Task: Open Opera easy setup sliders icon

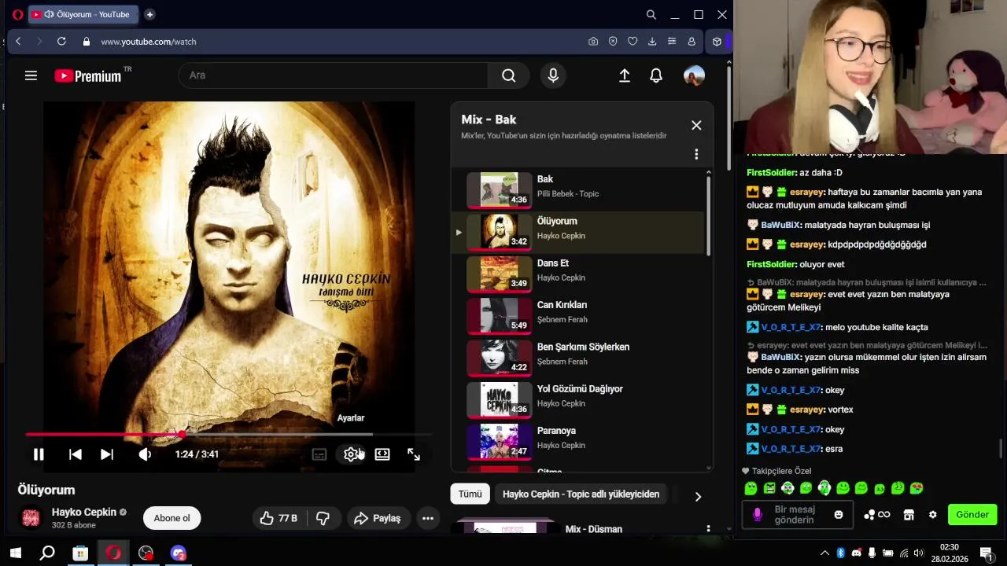Action: click(672, 42)
